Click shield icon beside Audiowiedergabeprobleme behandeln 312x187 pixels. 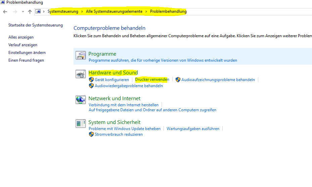(91, 86)
